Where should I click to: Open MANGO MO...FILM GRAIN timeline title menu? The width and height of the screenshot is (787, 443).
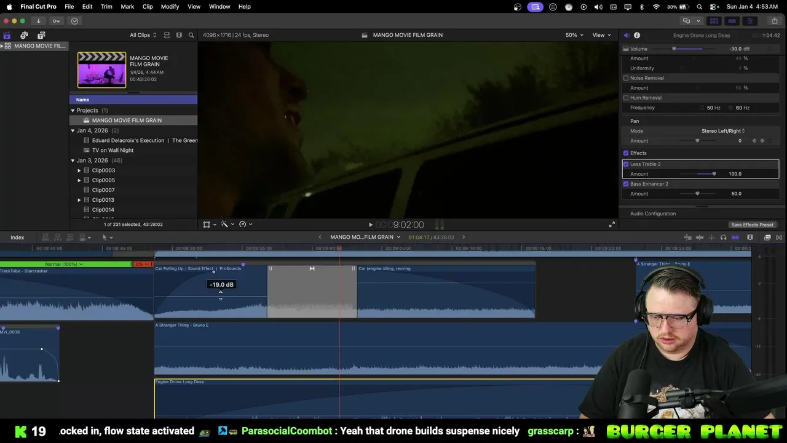(x=365, y=237)
